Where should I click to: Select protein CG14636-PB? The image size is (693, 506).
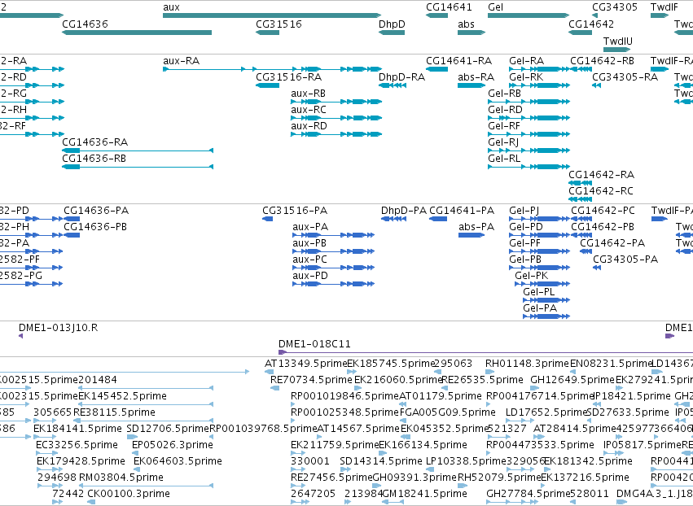click(95, 227)
